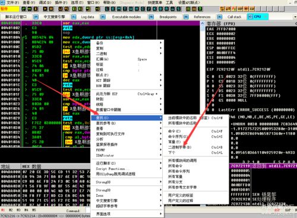This screenshot has height=218, width=297.
Task: Expand the 二进制 submenu
Action: point(128,53)
